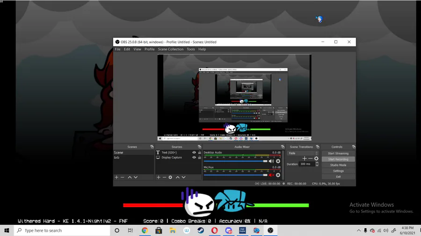Open Opera browser from taskbar

pos(215,230)
